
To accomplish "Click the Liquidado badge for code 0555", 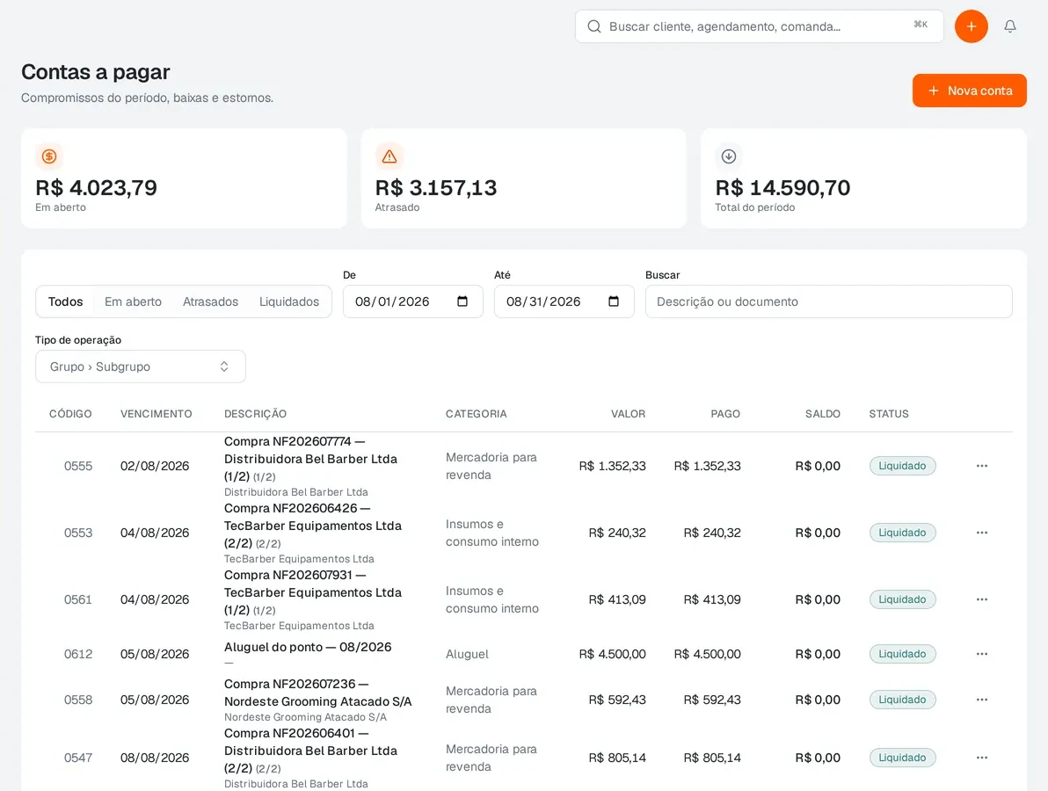I will [x=902, y=466].
